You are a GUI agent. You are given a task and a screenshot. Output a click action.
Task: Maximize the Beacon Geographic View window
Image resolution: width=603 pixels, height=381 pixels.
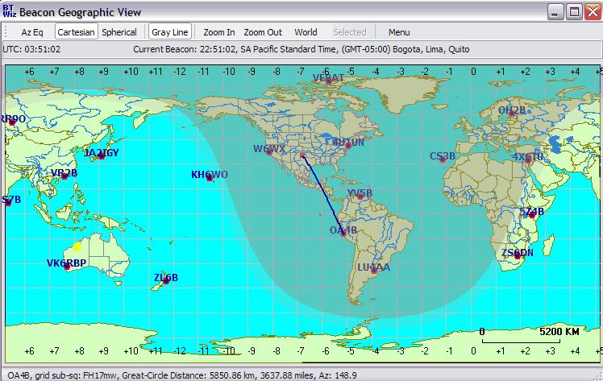click(574, 12)
